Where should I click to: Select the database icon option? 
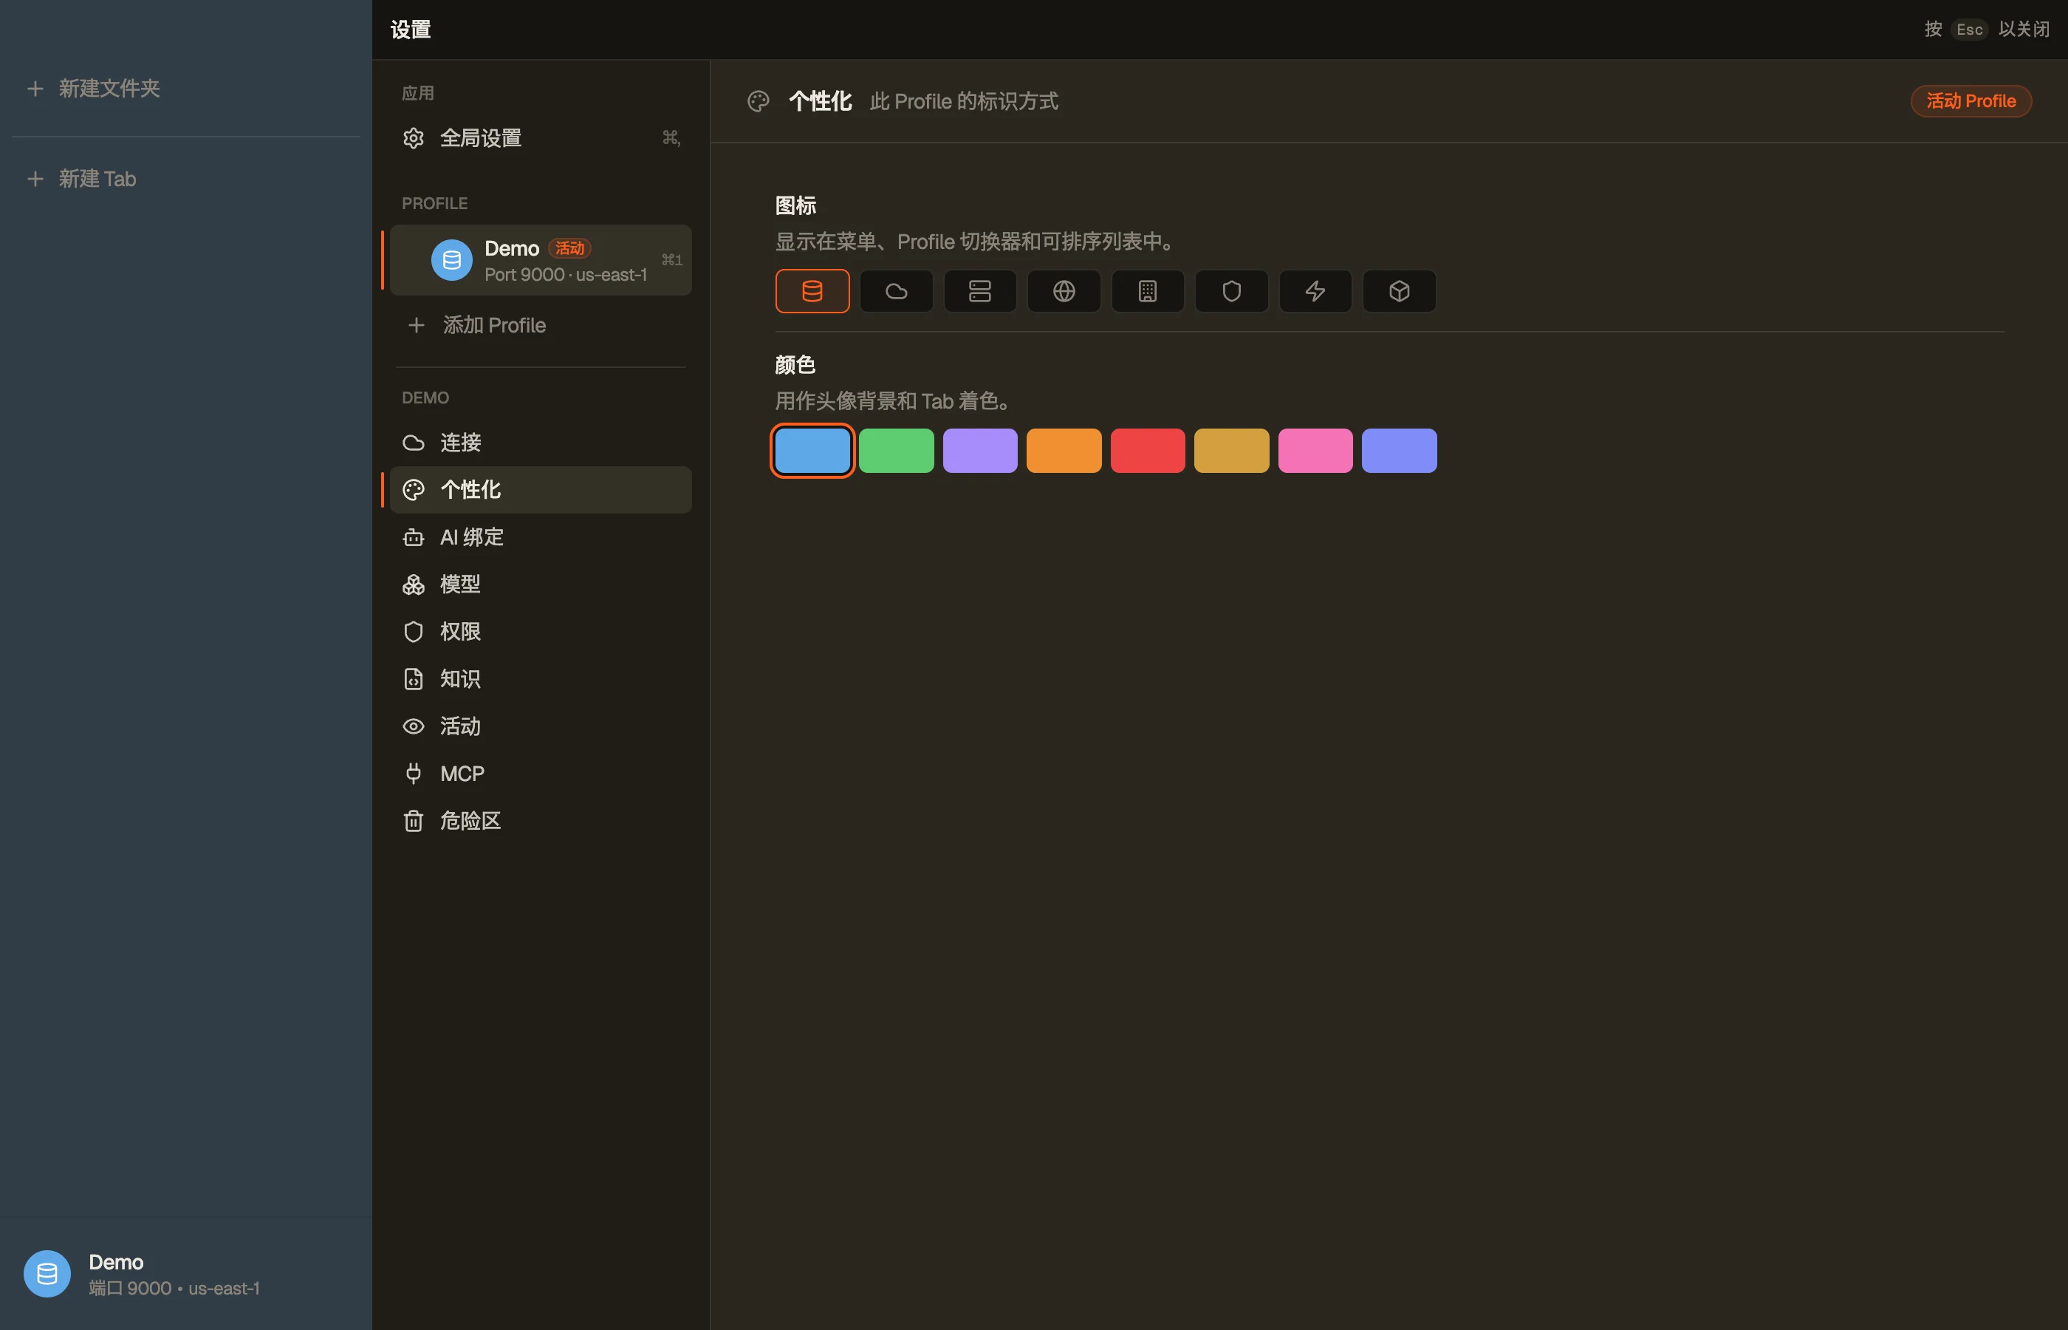(812, 291)
